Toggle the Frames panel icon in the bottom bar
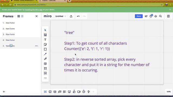Image resolution: width=173 pixels, height=97 pixels. point(45,92)
